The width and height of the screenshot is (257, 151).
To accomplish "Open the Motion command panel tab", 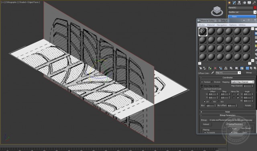I will (x=245, y=3).
